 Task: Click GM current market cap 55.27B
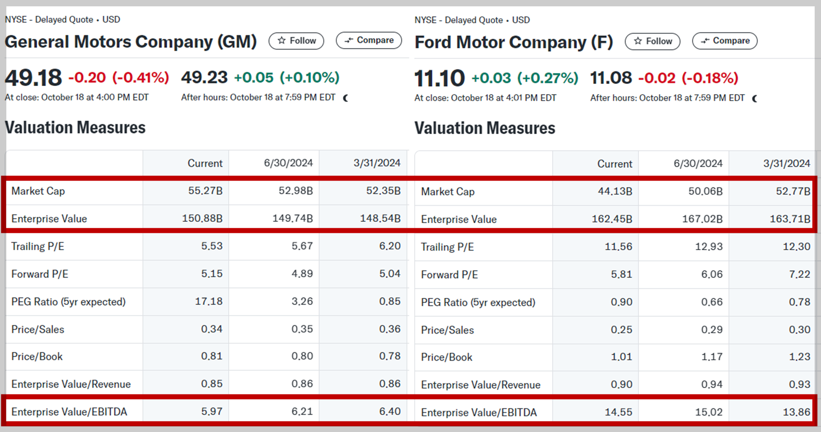pyautogui.click(x=205, y=191)
